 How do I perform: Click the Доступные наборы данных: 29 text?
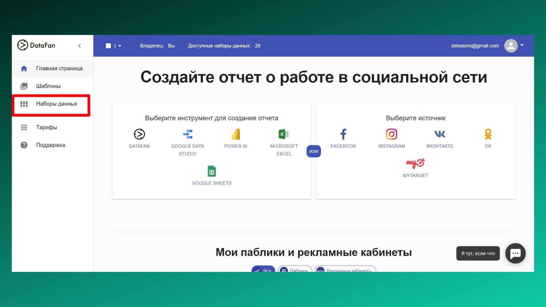tap(224, 46)
